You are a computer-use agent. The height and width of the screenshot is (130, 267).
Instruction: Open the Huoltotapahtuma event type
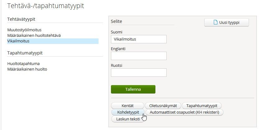click(x=23, y=64)
